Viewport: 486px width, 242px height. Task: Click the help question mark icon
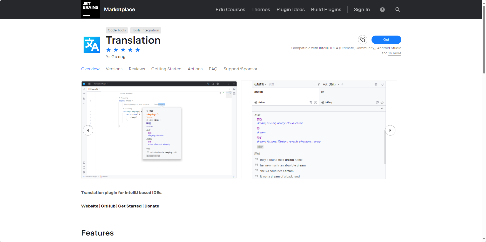tap(382, 10)
